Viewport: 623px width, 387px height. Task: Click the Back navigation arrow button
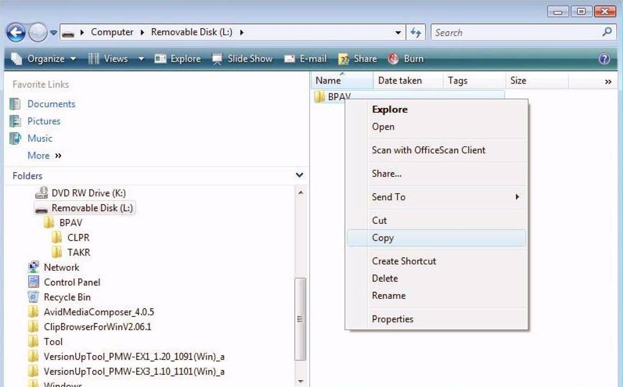tap(16, 33)
